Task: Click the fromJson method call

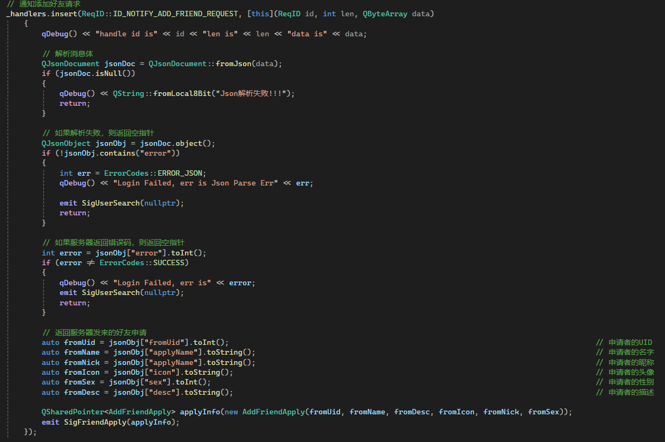Action: (234, 63)
